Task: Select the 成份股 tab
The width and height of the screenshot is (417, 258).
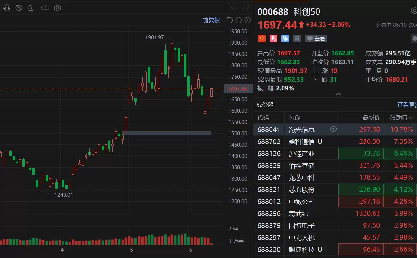Action: (x=265, y=105)
